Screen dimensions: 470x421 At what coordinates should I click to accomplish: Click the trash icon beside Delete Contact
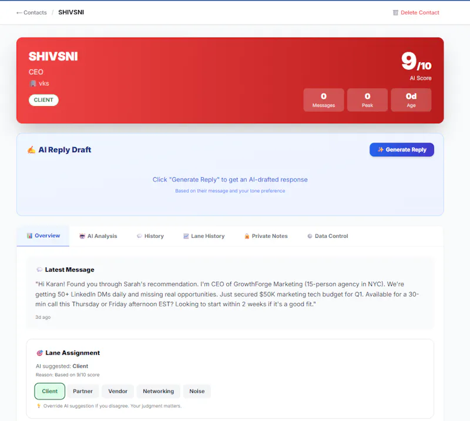[395, 12]
